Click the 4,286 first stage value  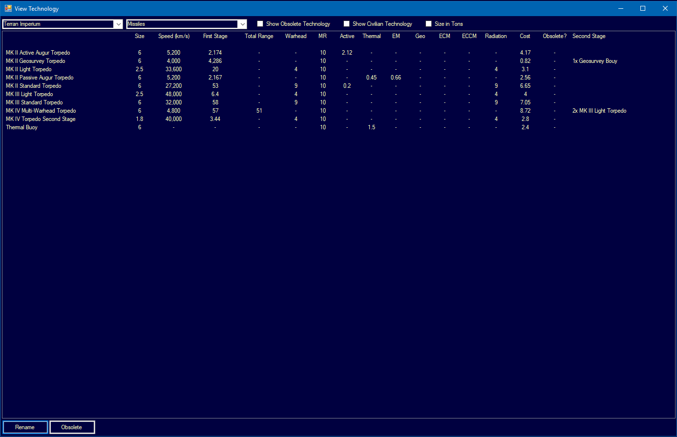(x=215, y=61)
